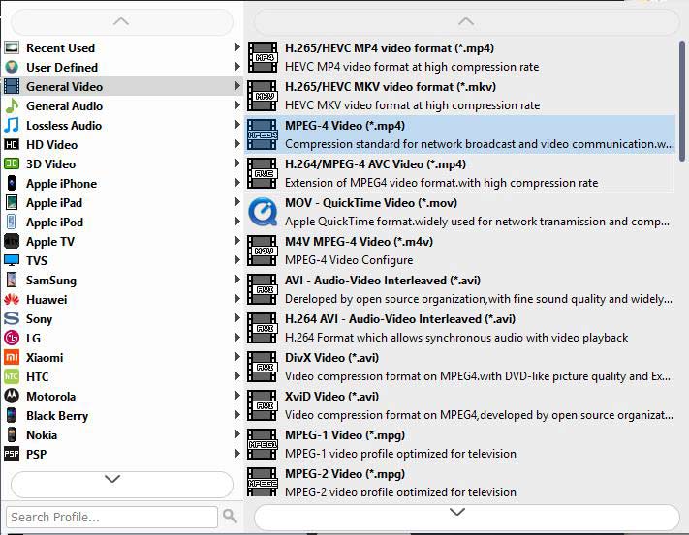Screen dimensions: 689x535
Task: Expand User Defined submenu arrow
Action: [x=237, y=66]
